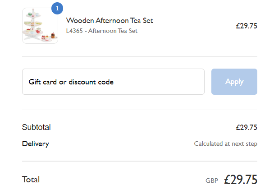The width and height of the screenshot is (274, 190).
Task: Click the large Total amount £29.75
Action: [241, 180]
